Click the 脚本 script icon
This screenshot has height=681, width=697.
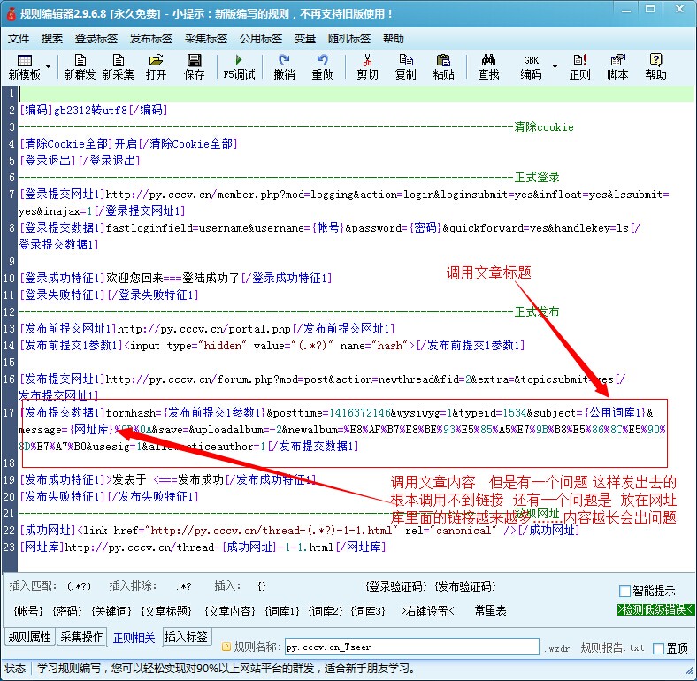(617, 66)
